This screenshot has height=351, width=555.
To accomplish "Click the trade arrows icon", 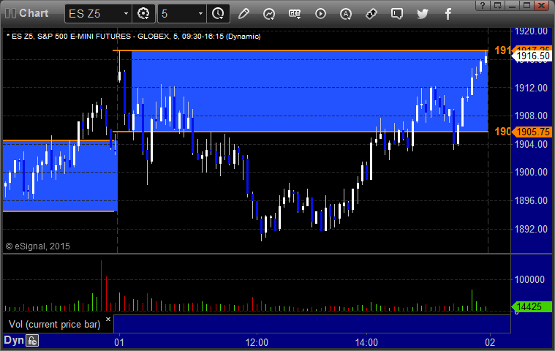I will point(371,14).
